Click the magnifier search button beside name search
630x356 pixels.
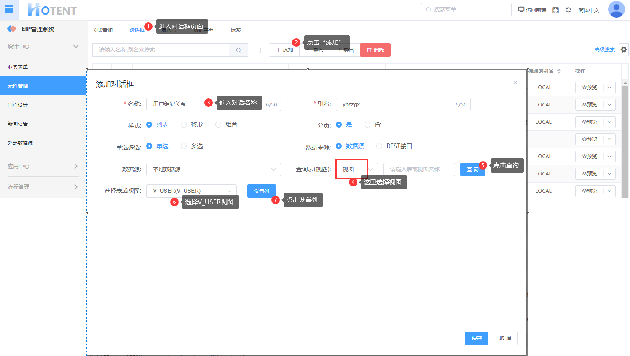(239, 50)
